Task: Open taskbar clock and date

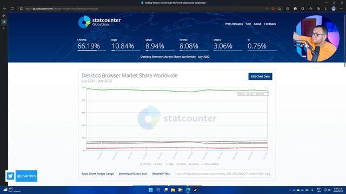Action: (x=338, y=190)
